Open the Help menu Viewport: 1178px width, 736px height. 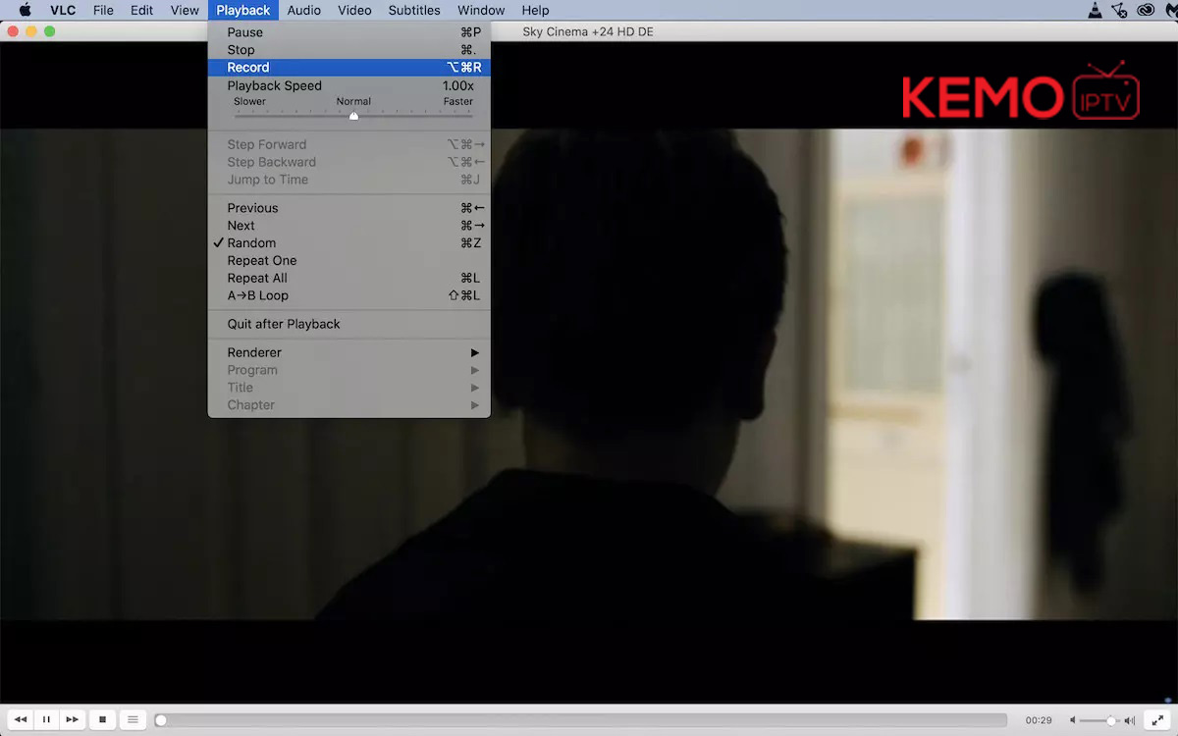(535, 10)
